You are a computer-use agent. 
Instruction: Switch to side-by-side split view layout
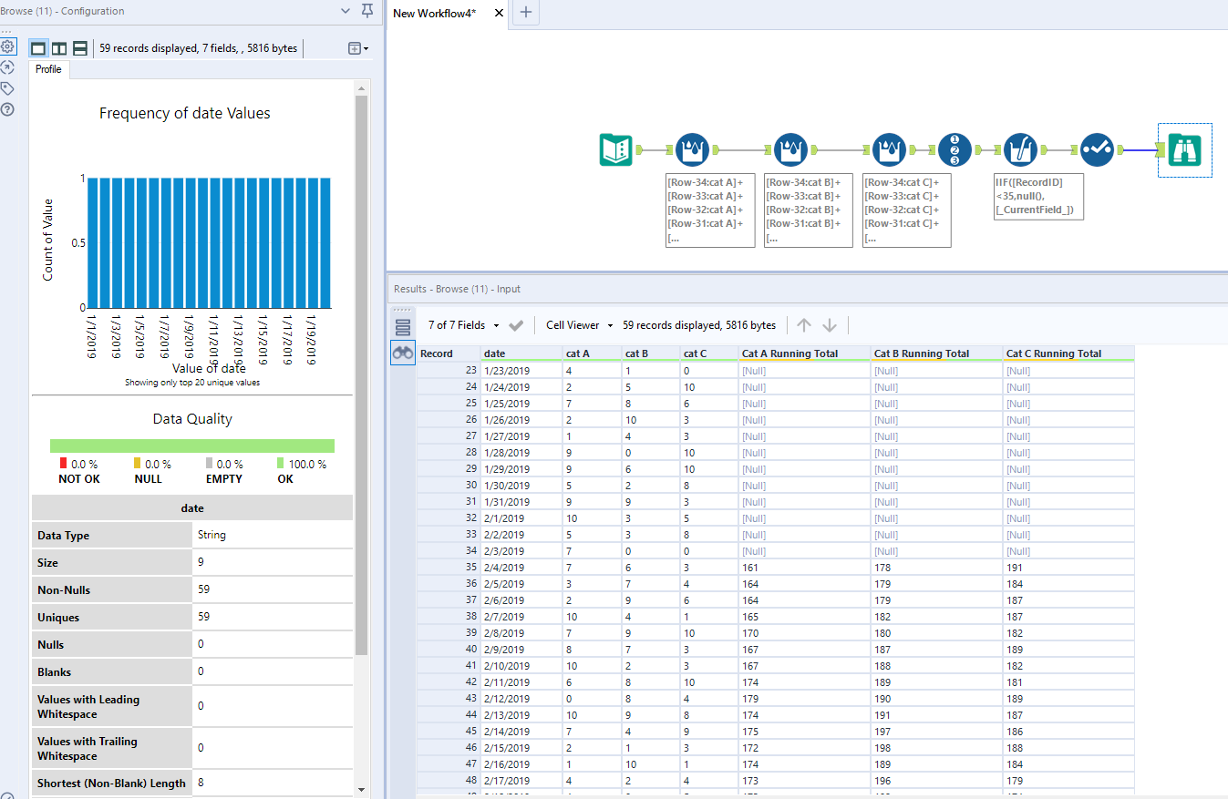coord(59,48)
